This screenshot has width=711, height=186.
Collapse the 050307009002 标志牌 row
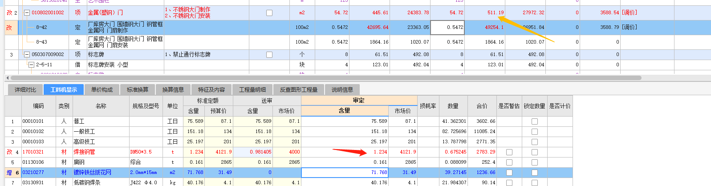tap(27, 55)
